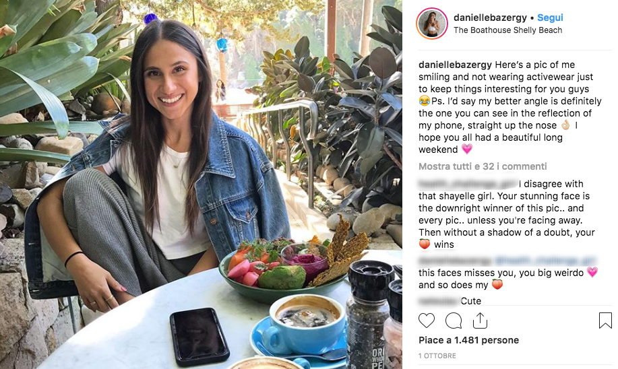Expand all comments via Mostra tutti
The image size is (618, 369).
click(483, 166)
